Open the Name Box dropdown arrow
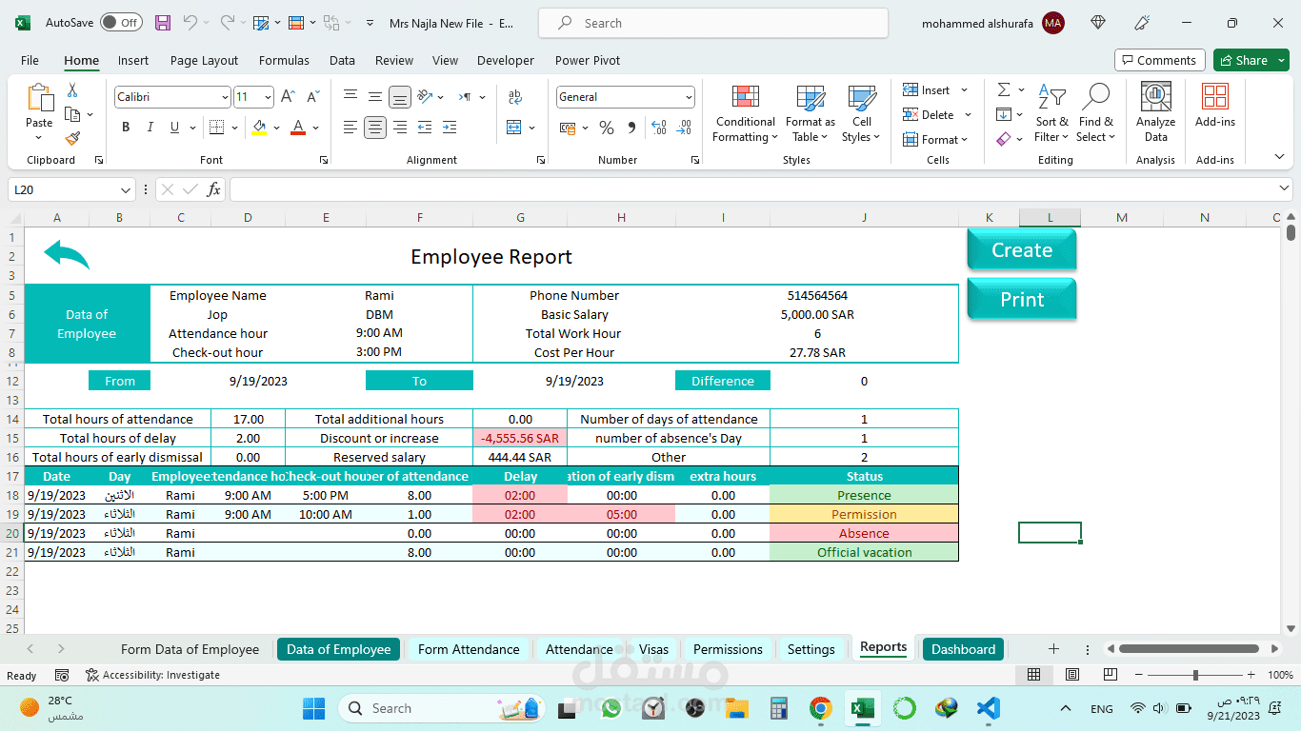The height and width of the screenshot is (731, 1301). 126,190
